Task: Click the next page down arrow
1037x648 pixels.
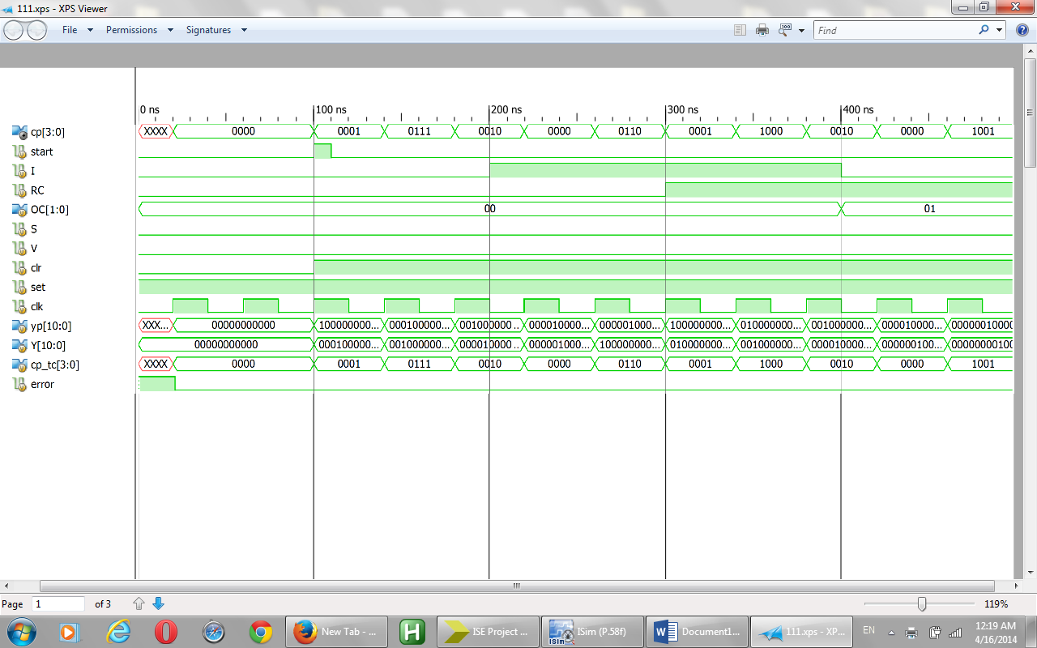Action: point(159,603)
